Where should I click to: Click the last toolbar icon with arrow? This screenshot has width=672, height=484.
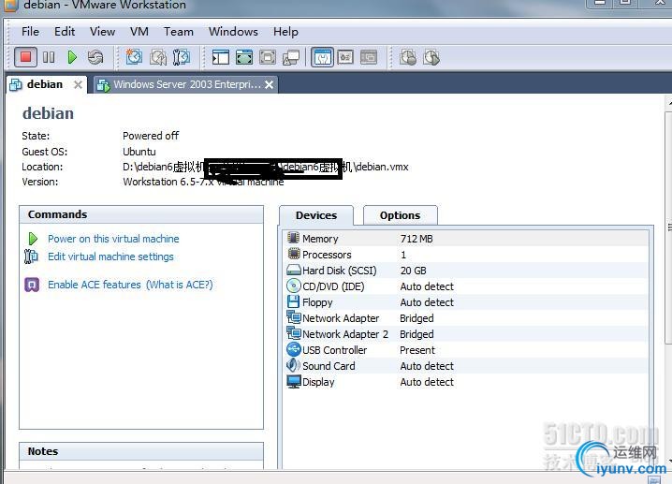[431, 57]
